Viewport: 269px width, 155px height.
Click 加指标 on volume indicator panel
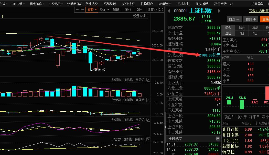[x=128, y=80]
